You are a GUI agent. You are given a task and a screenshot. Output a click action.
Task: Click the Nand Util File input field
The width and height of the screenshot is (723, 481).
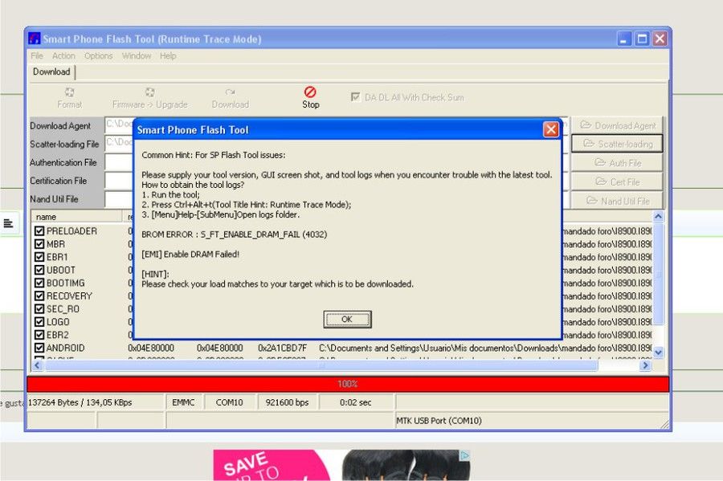[x=119, y=199]
